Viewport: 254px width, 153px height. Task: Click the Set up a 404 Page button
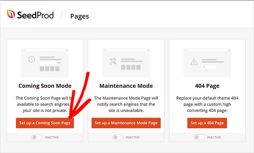point(207,123)
